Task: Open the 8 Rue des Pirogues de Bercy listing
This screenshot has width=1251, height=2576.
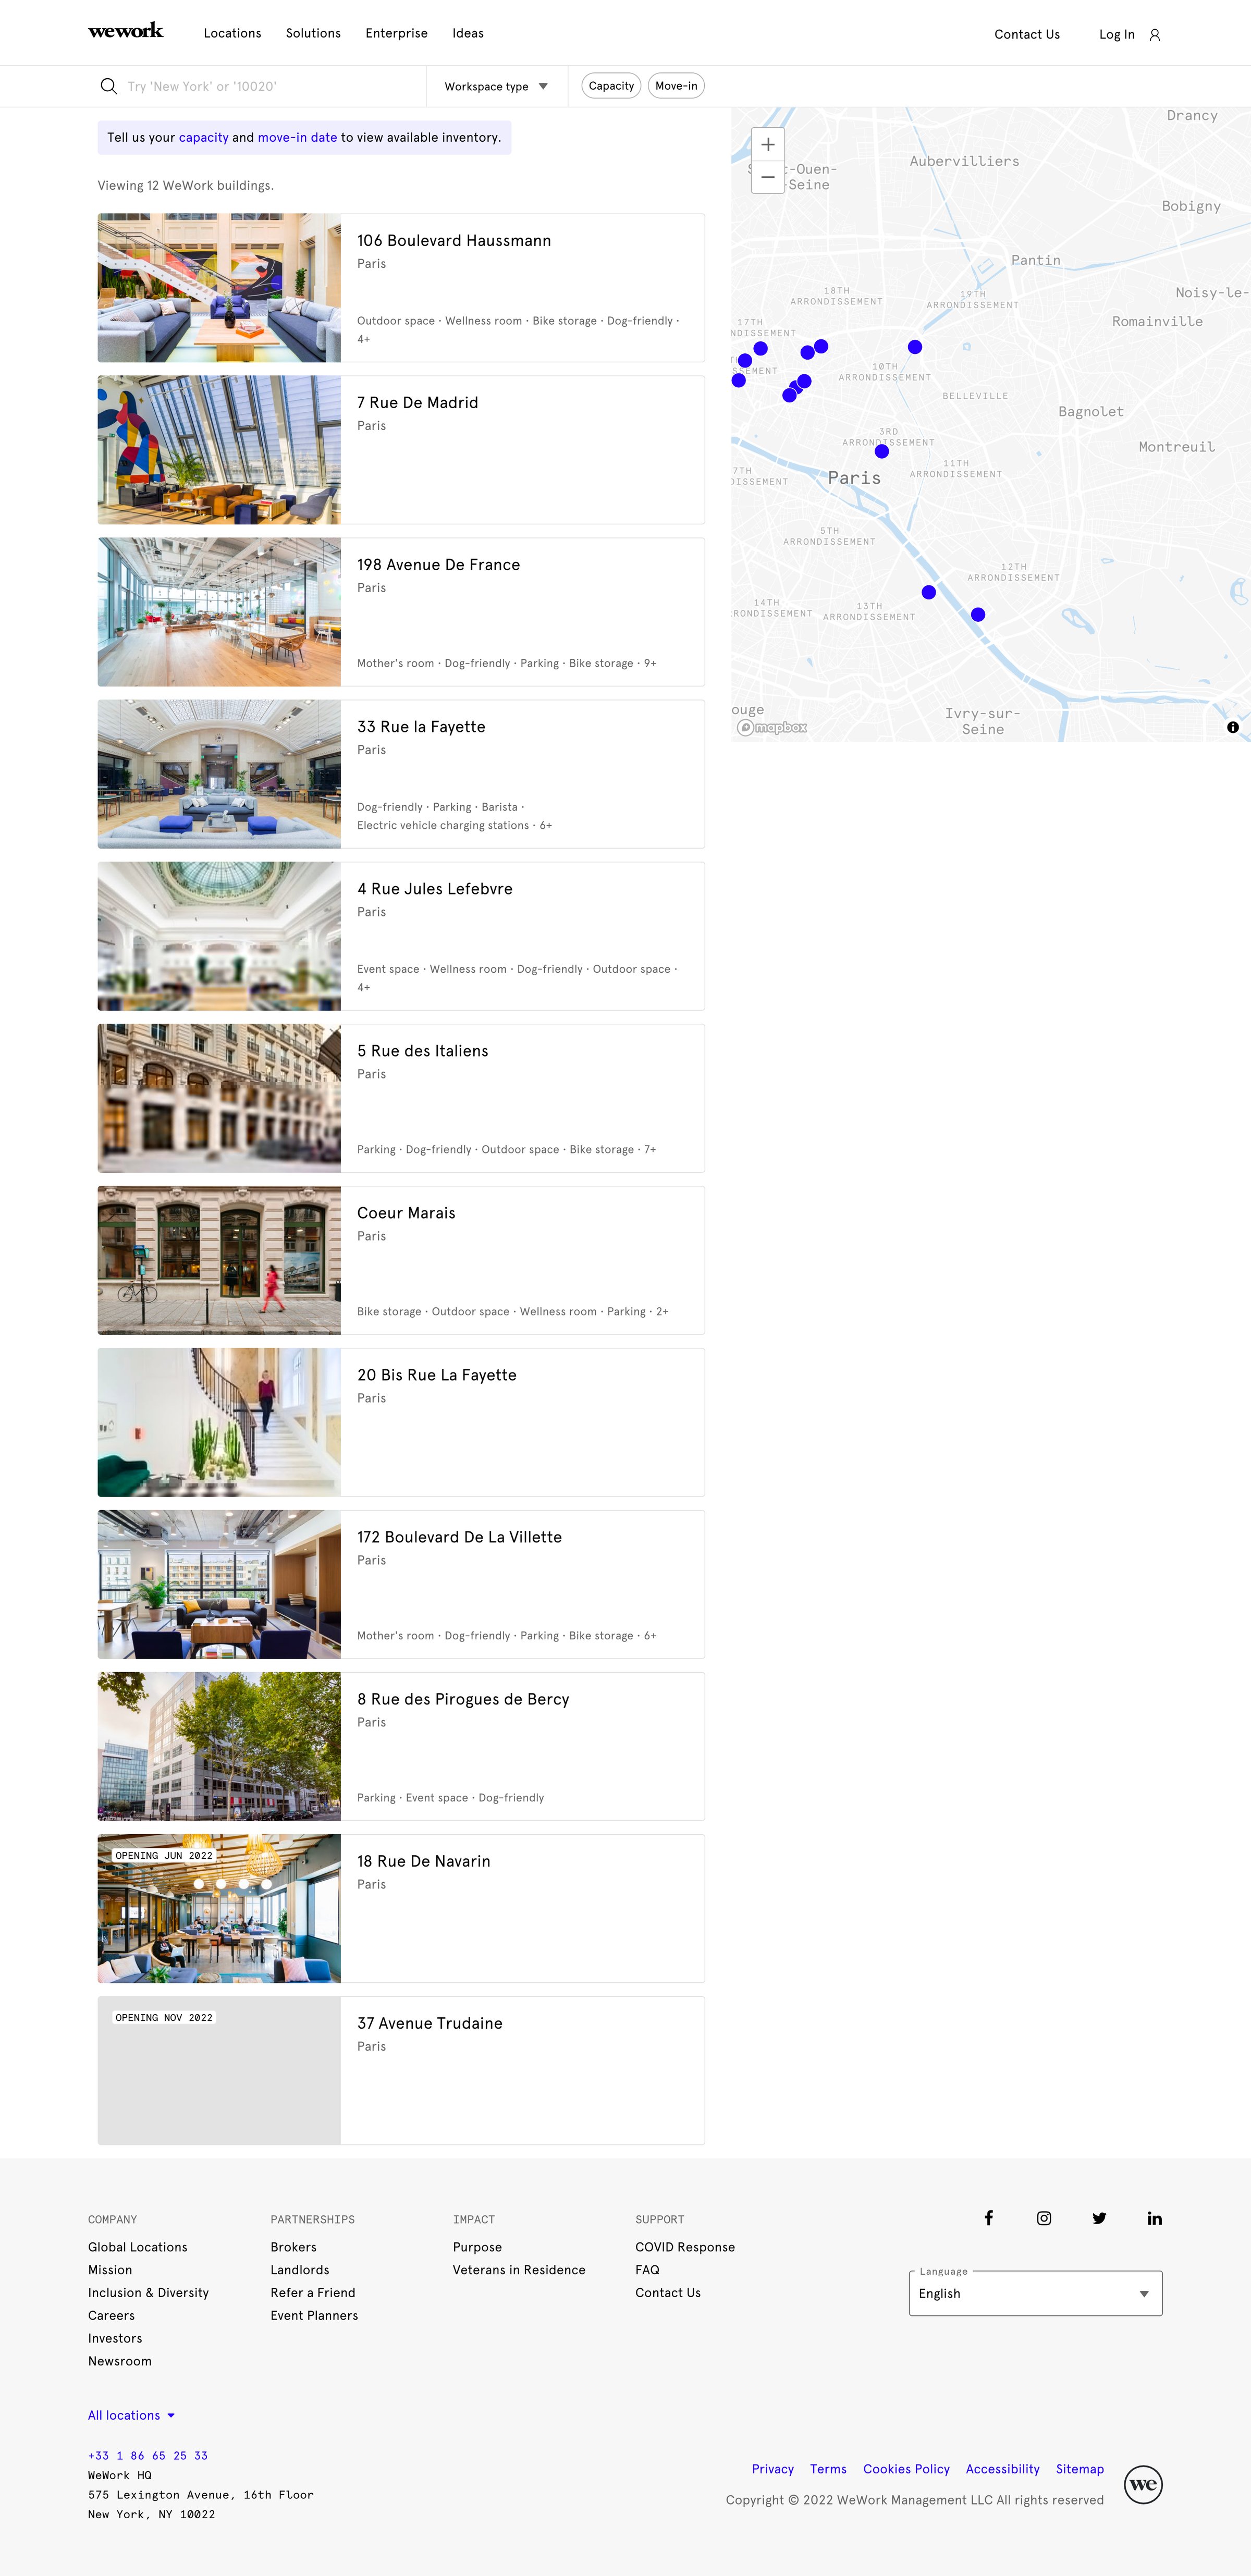Action: tap(401, 1746)
